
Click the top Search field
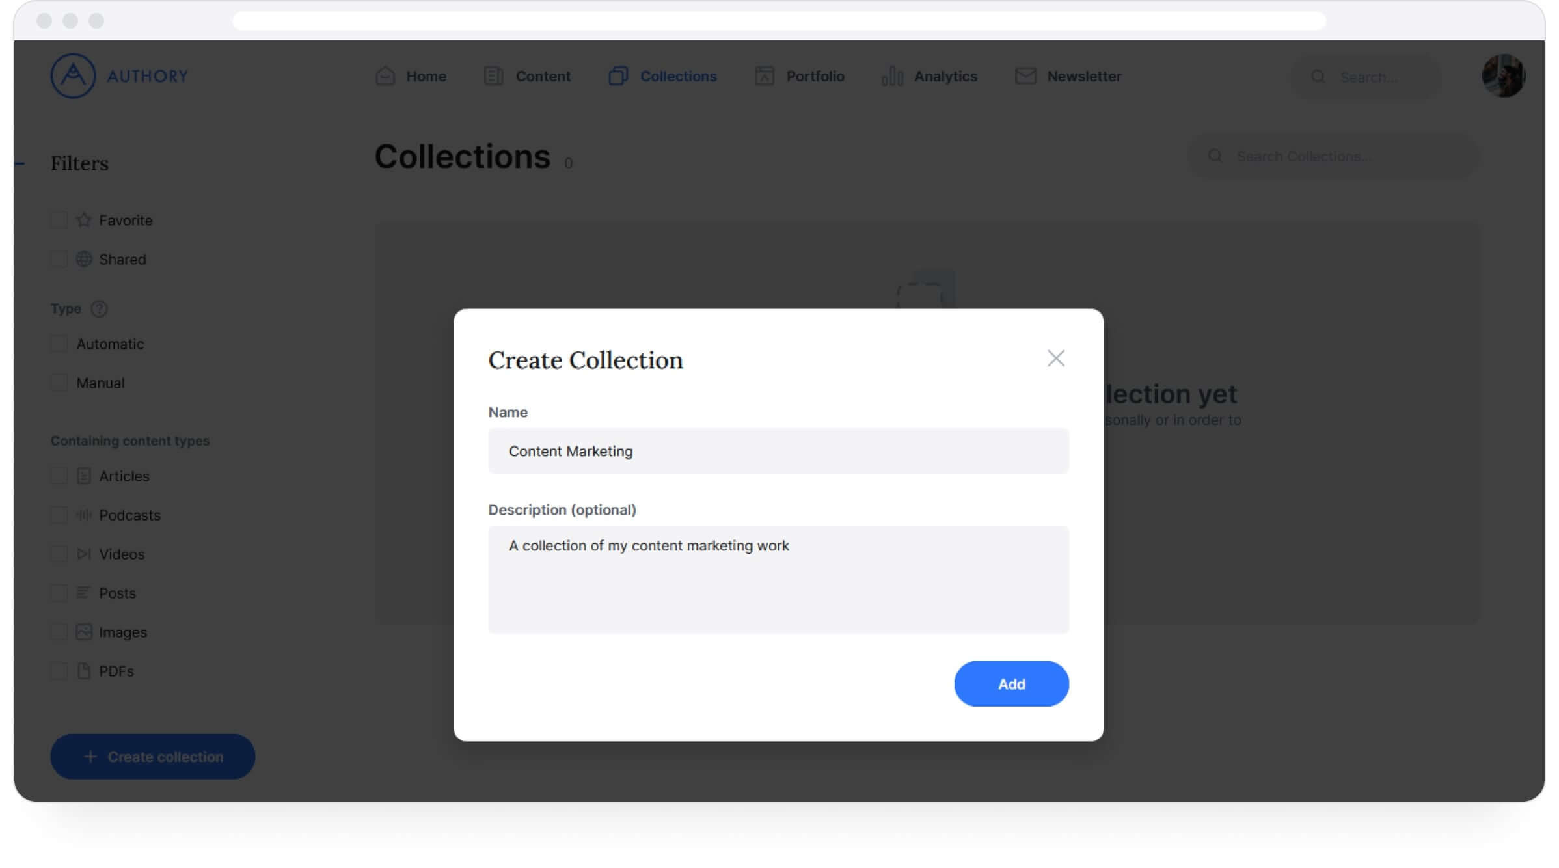pos(1366,77)
